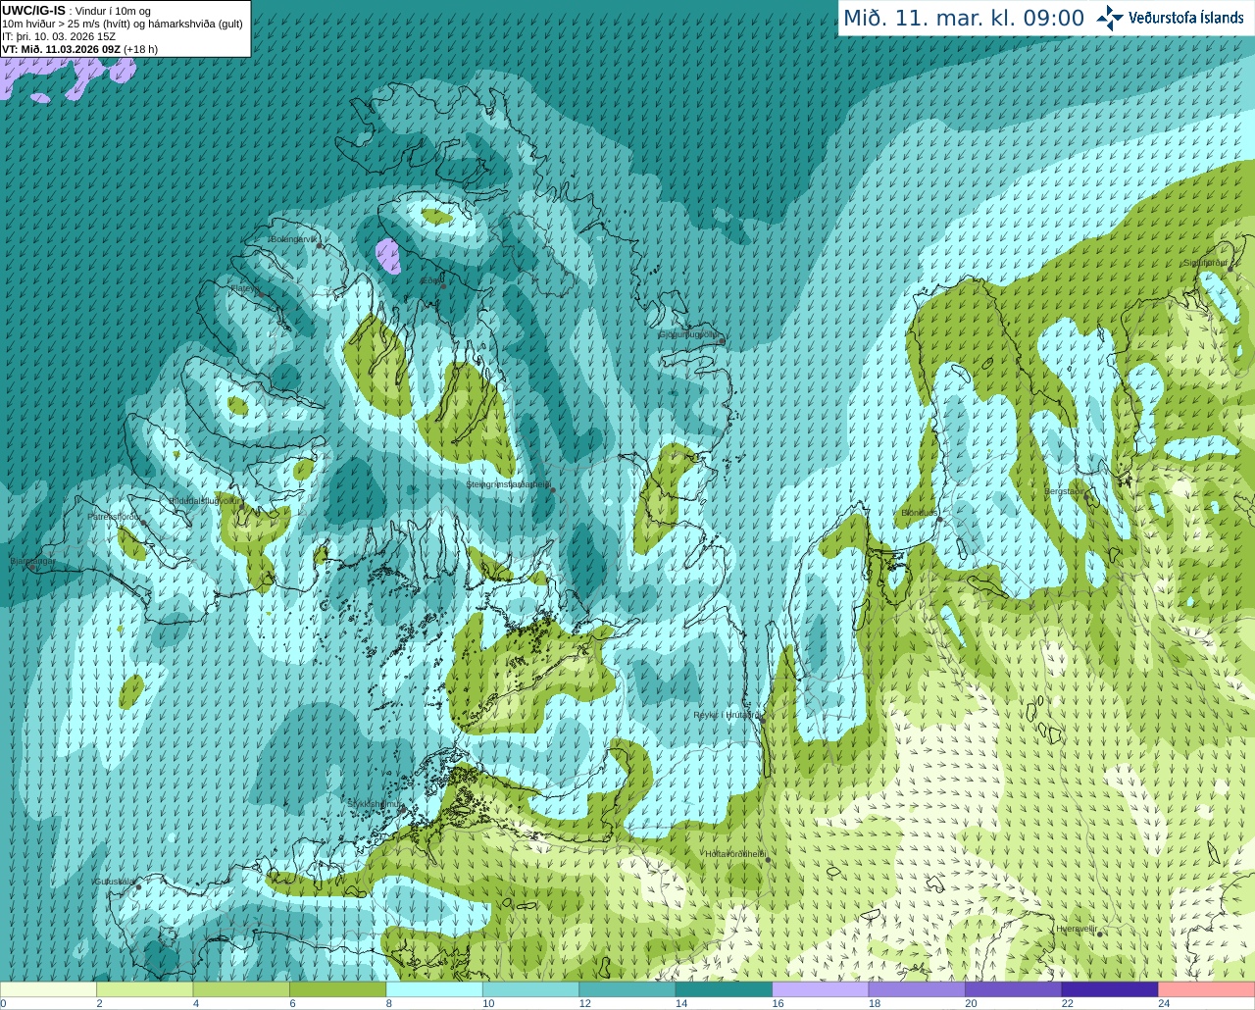The height and width of the screenshot is (1010, 1255).
Task: Pick the 20–22 m/s violet legend swatch
Action: point(1014,988)
